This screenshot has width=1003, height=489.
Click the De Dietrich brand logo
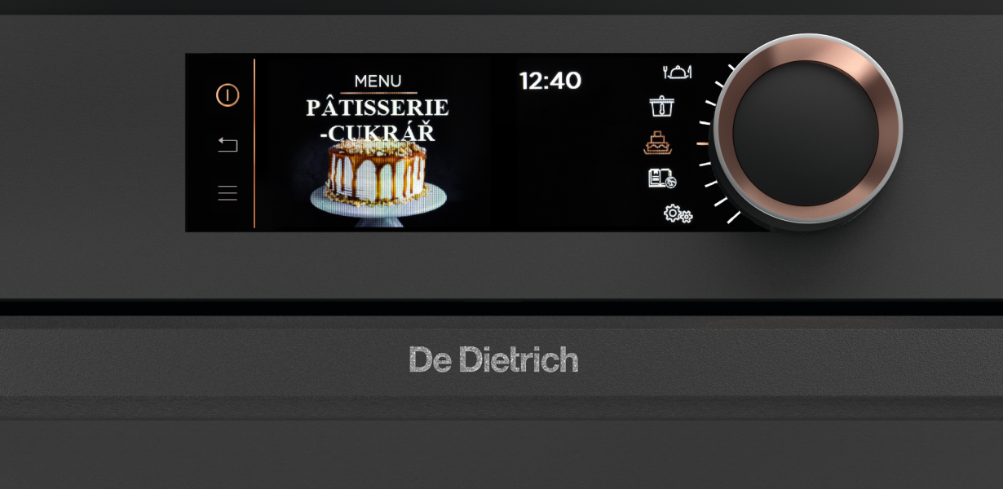click(x=493, y=359)
